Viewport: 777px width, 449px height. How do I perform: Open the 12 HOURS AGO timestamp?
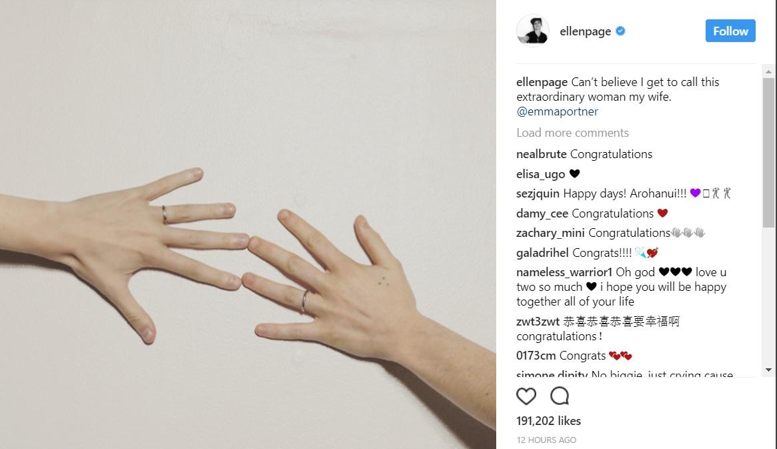click(x=546, y=440)
